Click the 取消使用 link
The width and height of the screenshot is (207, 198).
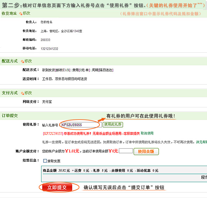[x=147, y=133]
